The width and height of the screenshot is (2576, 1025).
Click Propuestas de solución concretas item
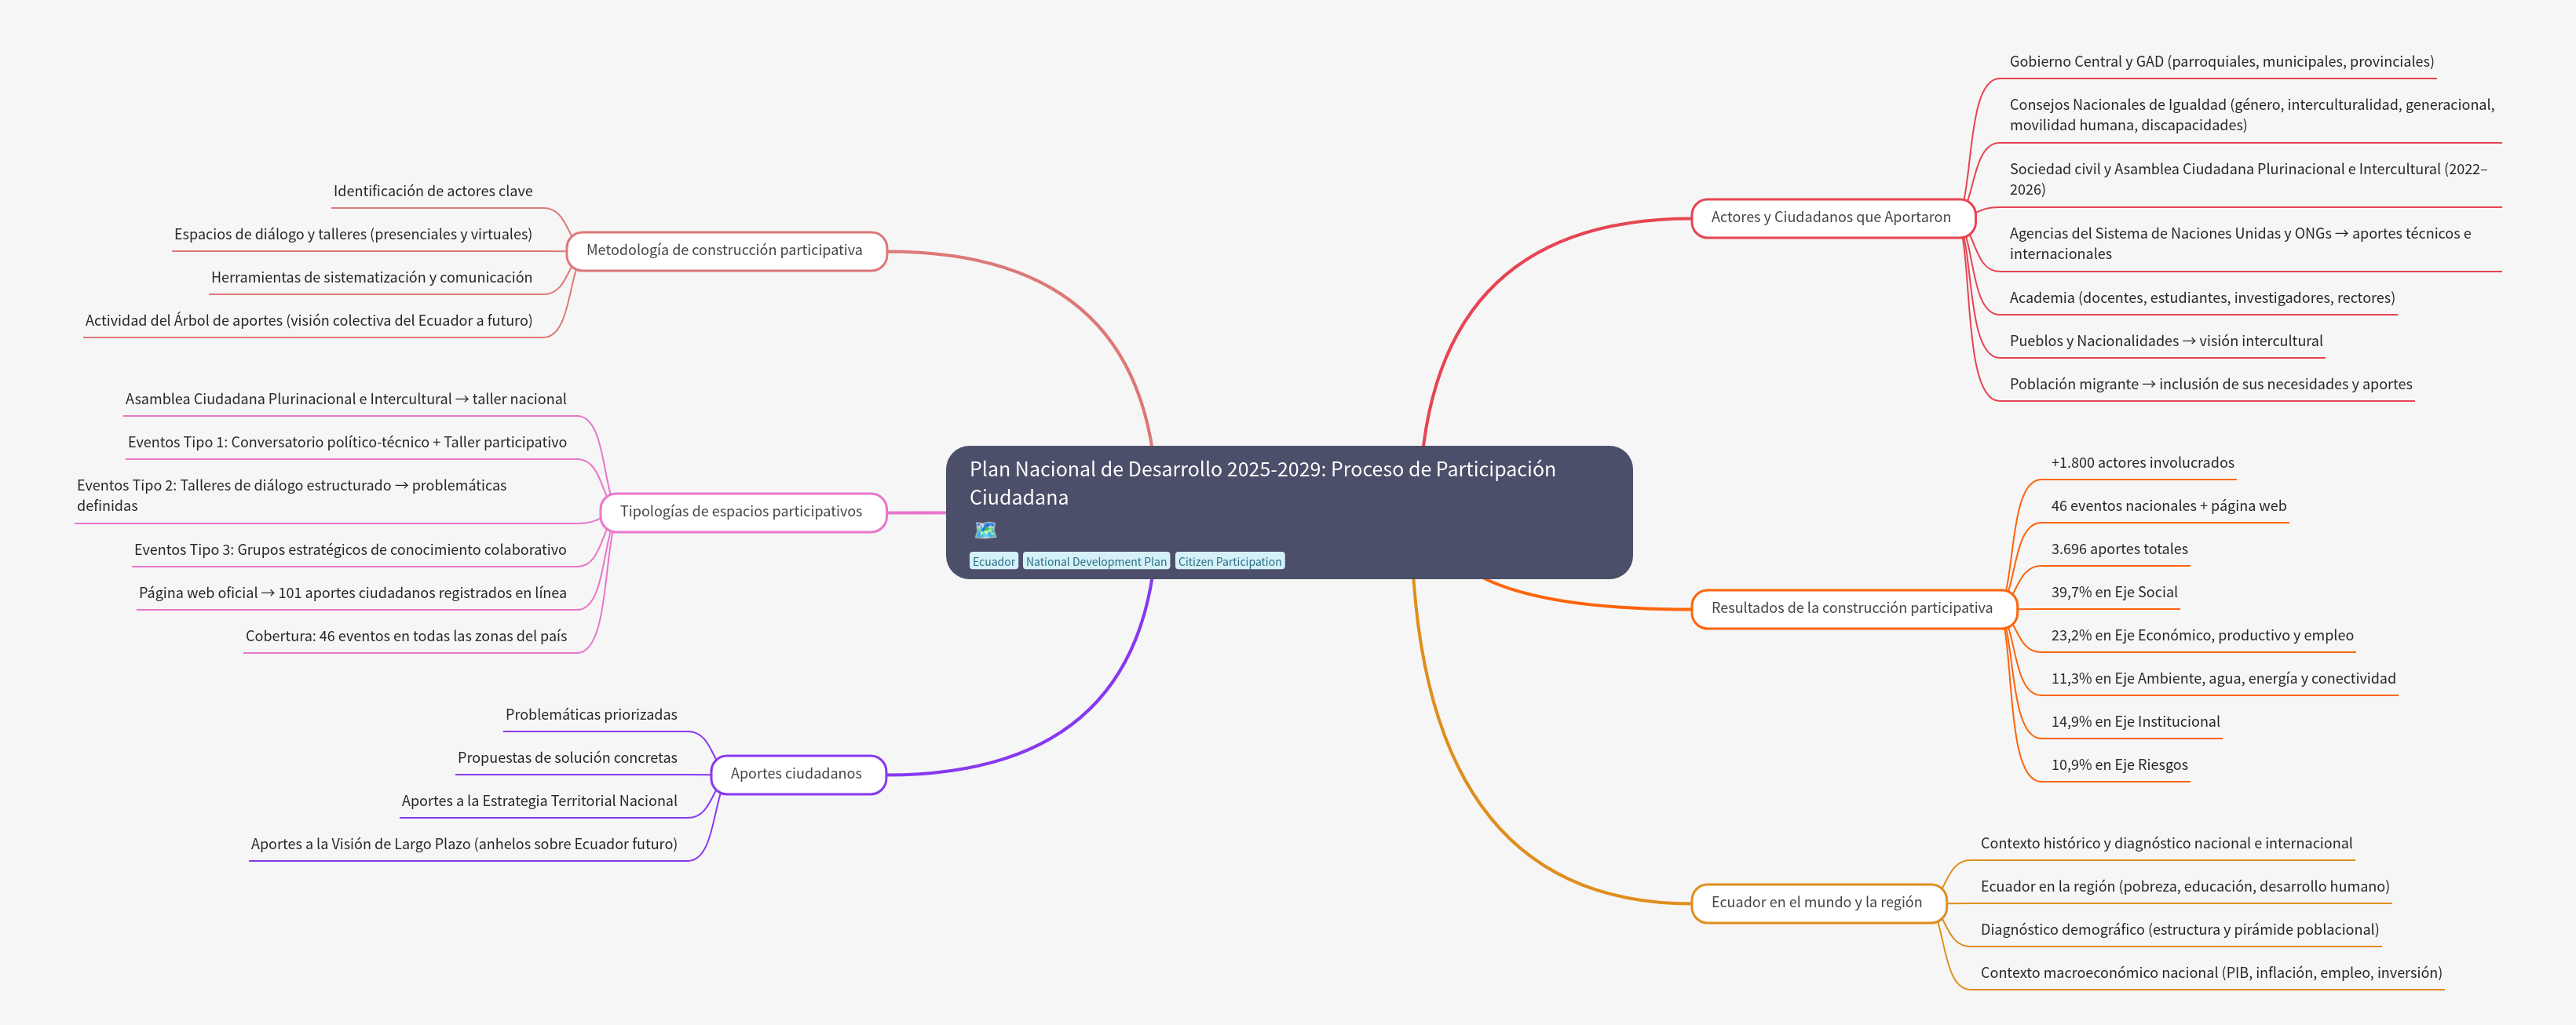(567, 758)
